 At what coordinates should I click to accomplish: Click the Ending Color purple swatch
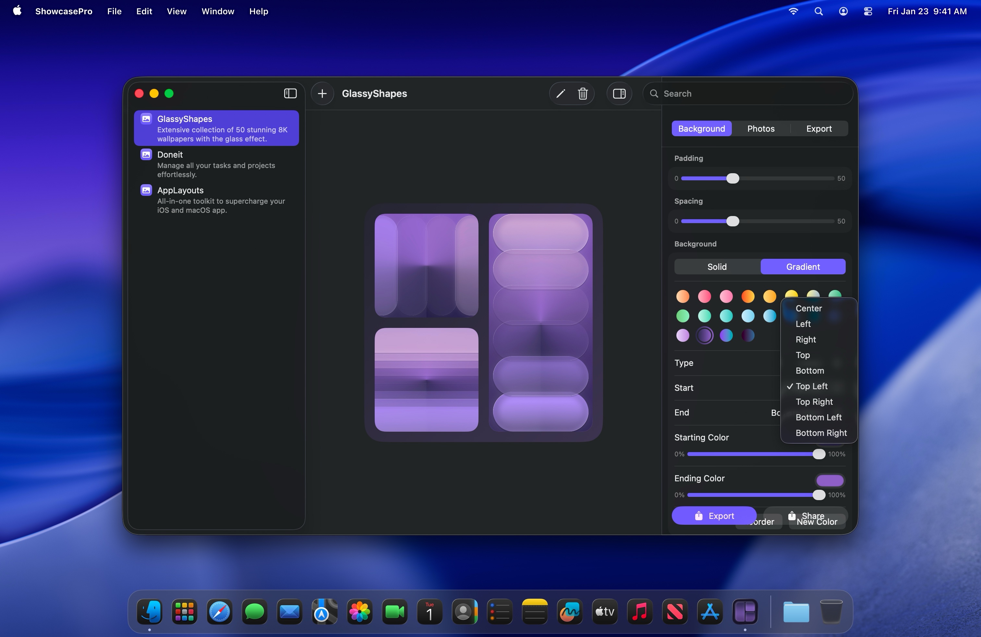click(x=830, y=480)
